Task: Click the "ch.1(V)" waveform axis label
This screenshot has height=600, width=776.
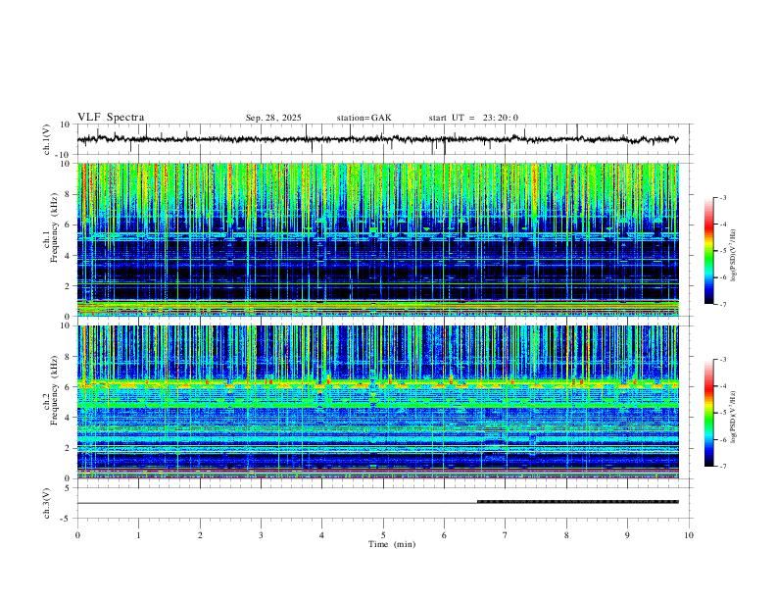Action: coord(47,139)
